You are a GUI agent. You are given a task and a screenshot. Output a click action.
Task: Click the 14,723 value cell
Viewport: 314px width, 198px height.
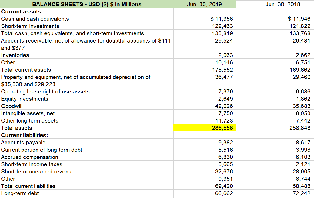pos(224,121)
